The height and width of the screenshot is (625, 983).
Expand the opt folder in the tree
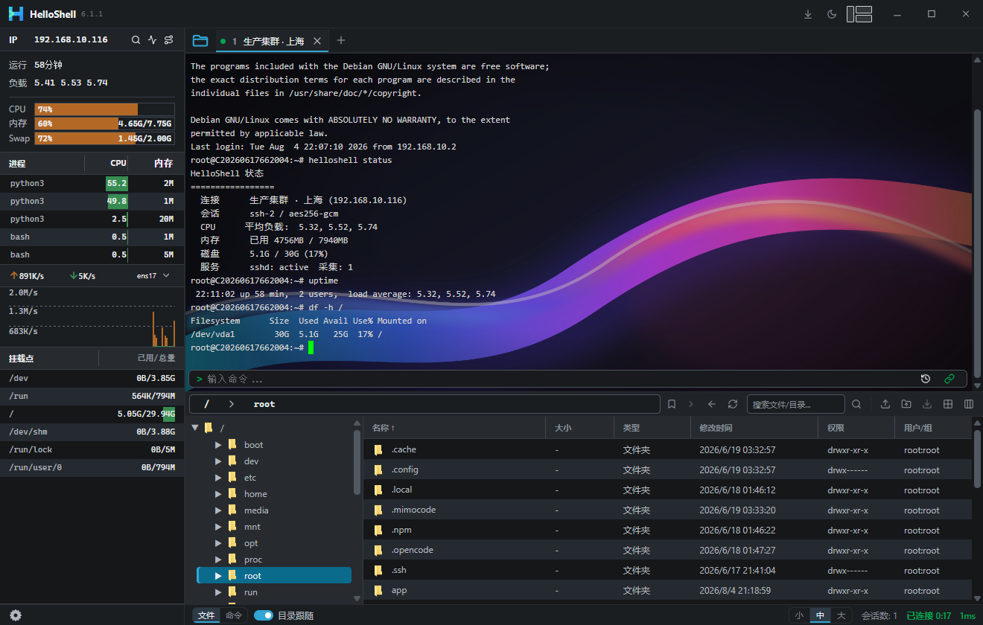pos(218,543)
